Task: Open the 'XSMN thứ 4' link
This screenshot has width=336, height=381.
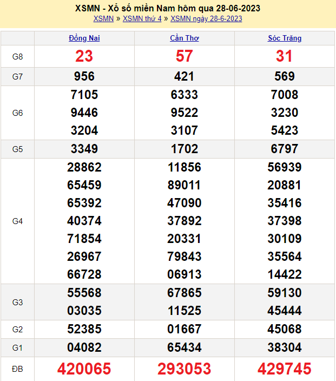Action: tap(142, 18)
